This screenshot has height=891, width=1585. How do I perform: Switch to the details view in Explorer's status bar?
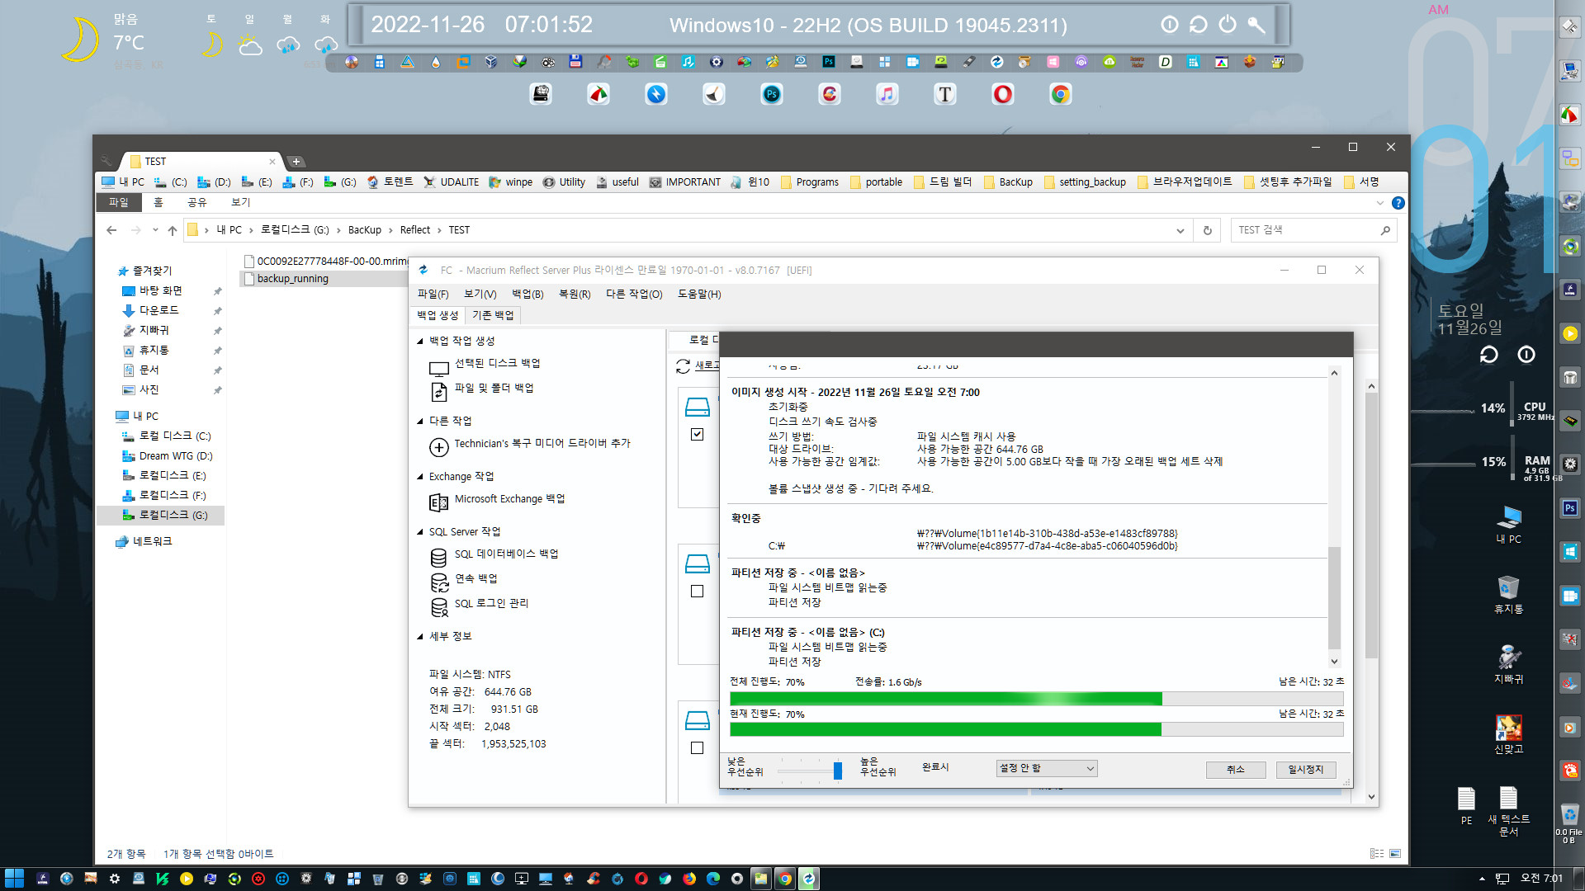1377,854
